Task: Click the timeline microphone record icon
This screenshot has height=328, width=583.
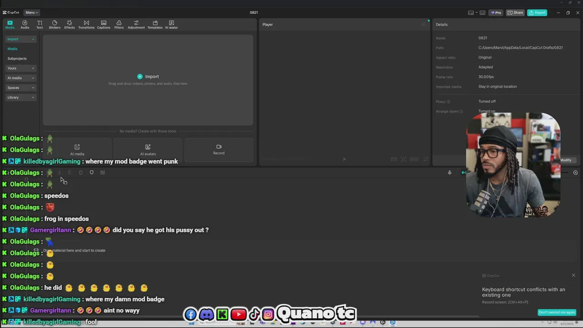Action: (x=450, y=173)
